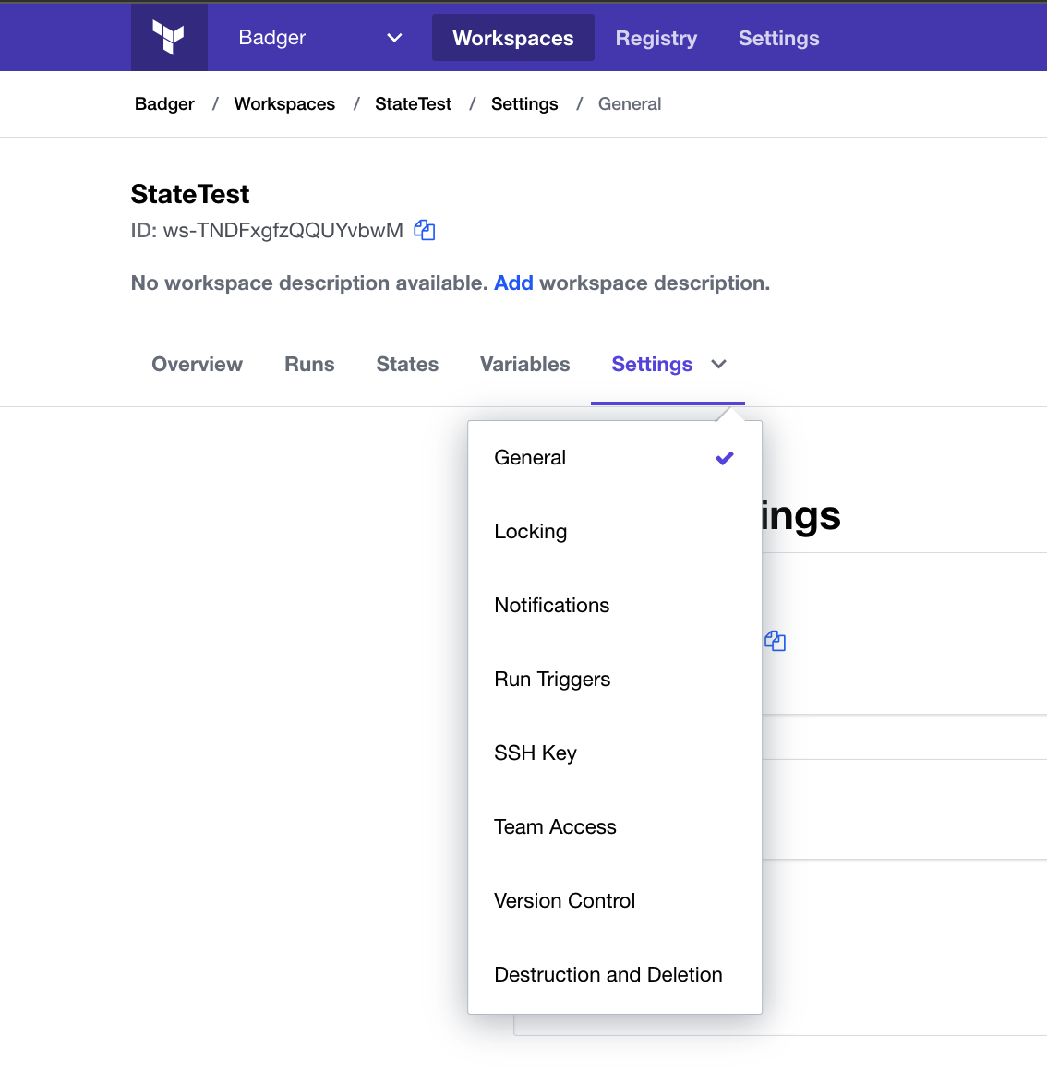The image size is (1047, 1084).
Task: Open the States tab
Action: [x=407, y=365]
